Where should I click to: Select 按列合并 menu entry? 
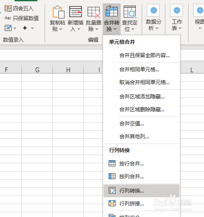coord(141,176)
